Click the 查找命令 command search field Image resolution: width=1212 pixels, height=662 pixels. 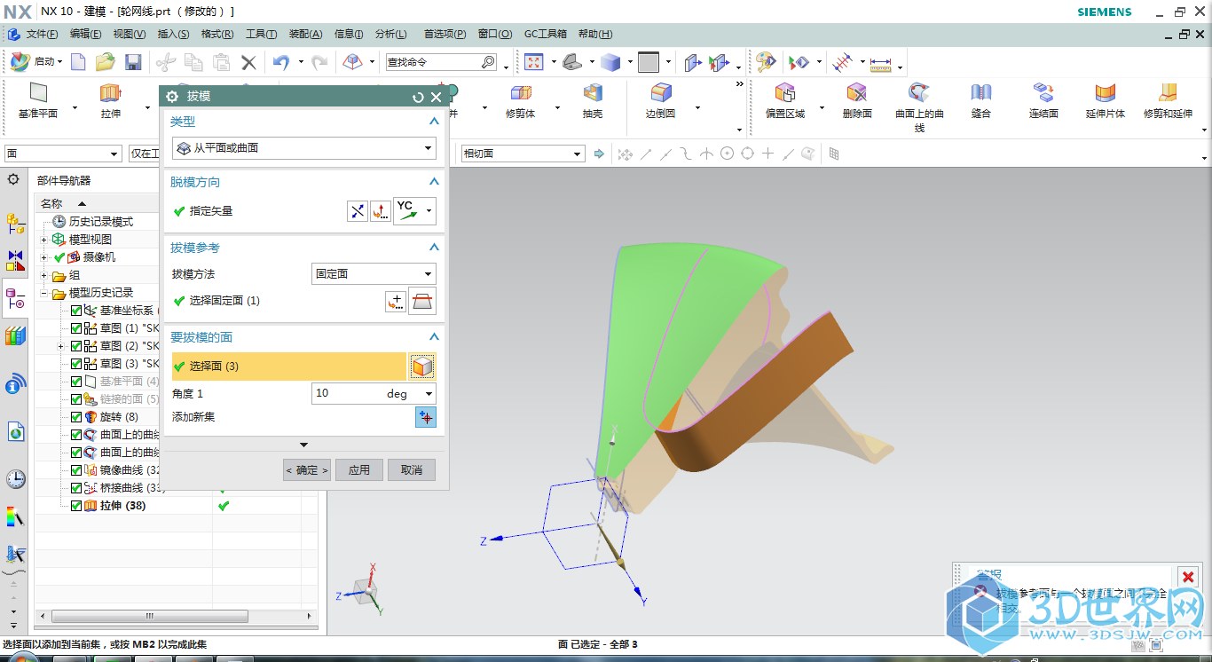441,62
